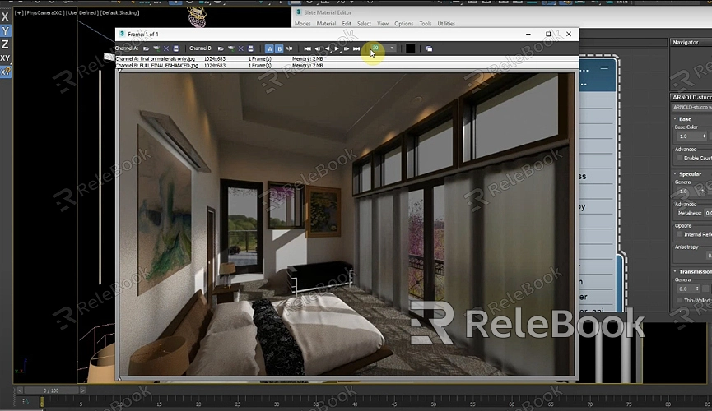This screenshot has width=712, height=411.
Task: Save the Channel B image
Action: click(251, 48)
